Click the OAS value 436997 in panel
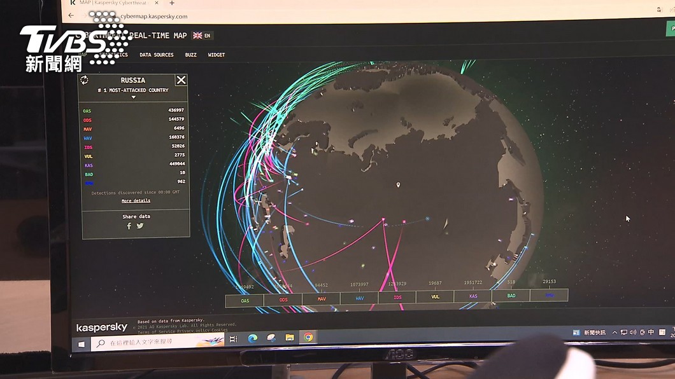675x379 pixels. pos(176,110)
